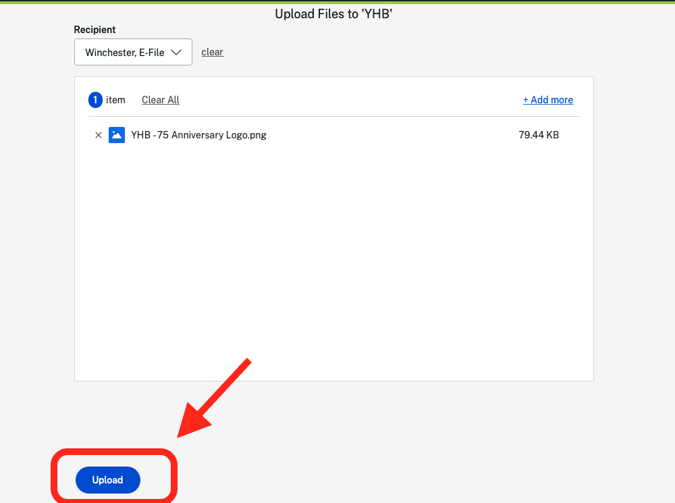Click the Recipient field label
This screenshot has width=675, height=503.
click(x=94, y=30)
